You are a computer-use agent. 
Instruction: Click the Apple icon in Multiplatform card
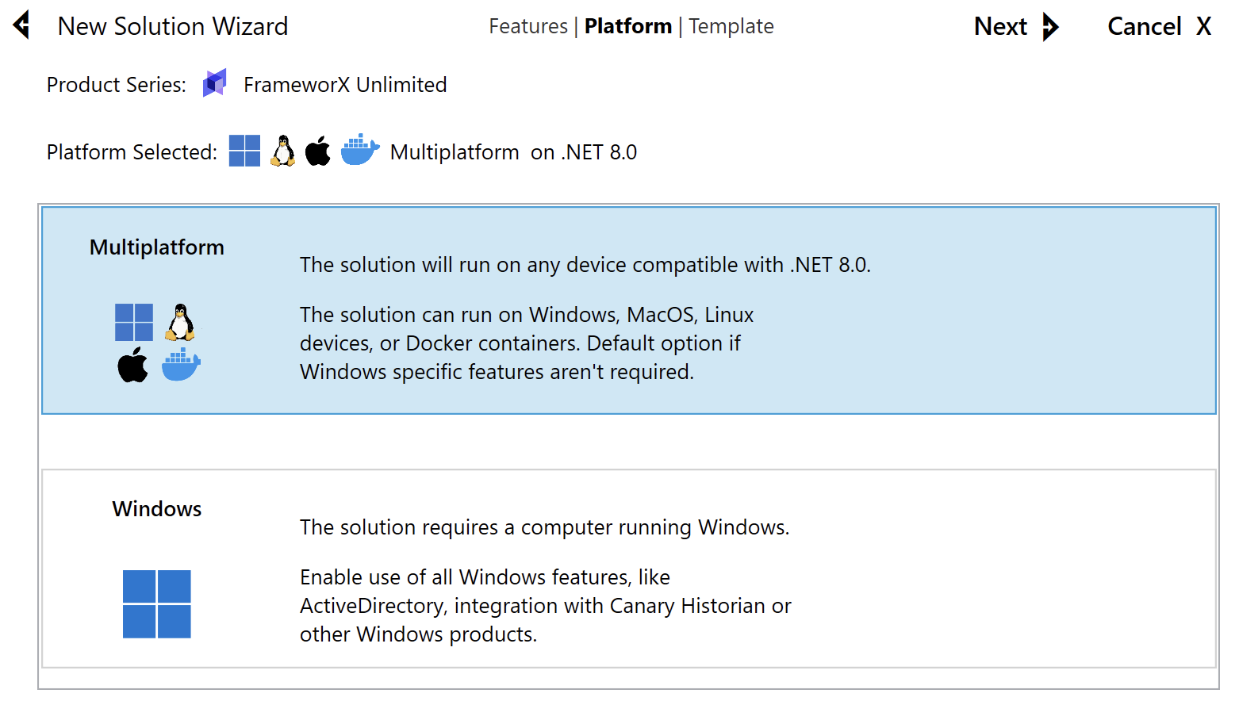[x=133, y=365]
